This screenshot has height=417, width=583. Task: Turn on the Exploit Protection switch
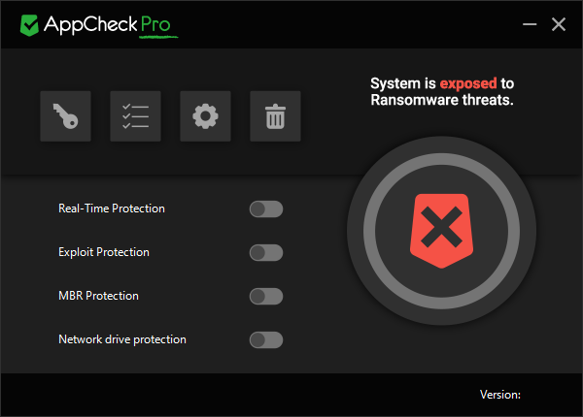click(x=265, y=252)
